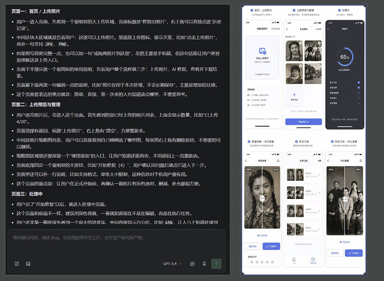Image resolution: width=384 pixels, height=281 pixels.
Task: Click compare slider handle on braided woman portrait
Action: pyautogui.click(x=262, y=198)
